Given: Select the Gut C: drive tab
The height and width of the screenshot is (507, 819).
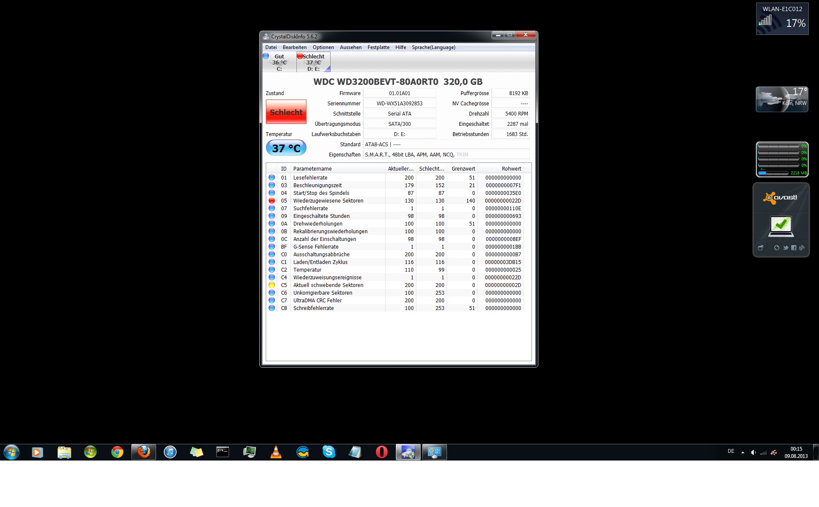Looking at the screenshot, I should click(x=279, y=62).
